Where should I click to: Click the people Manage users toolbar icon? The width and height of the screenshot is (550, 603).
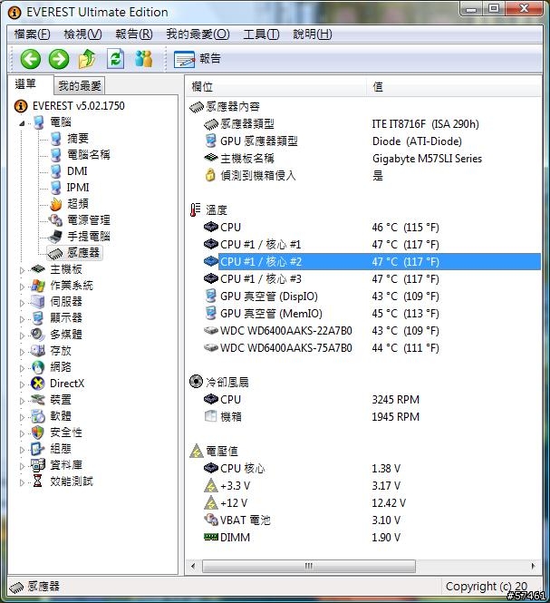click(144, 59)
